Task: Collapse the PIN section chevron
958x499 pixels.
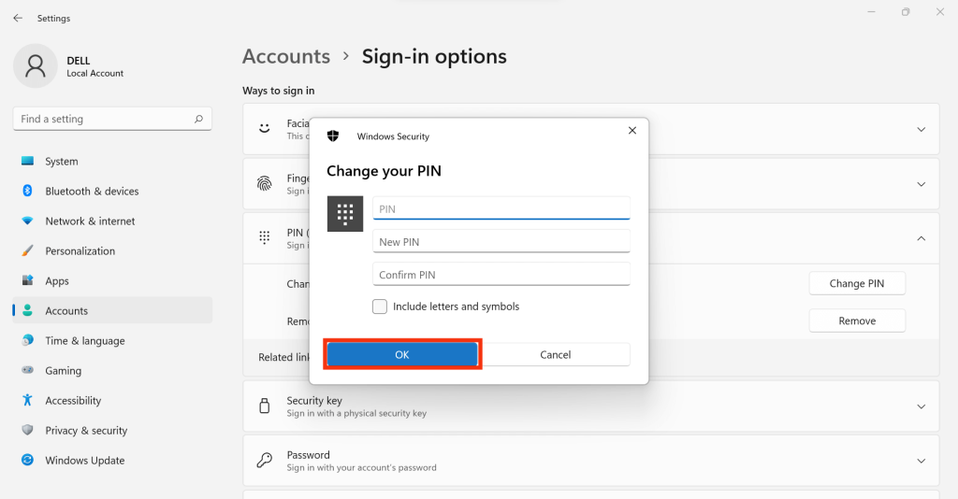Action: [x=921, y=238]
